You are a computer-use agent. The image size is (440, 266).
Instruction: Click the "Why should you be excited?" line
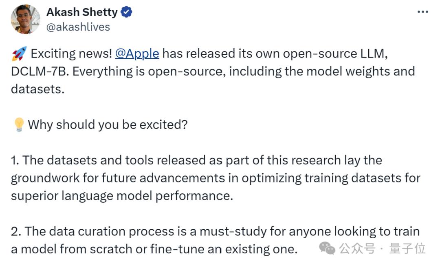pyautogui.click(x=108, y=124)
